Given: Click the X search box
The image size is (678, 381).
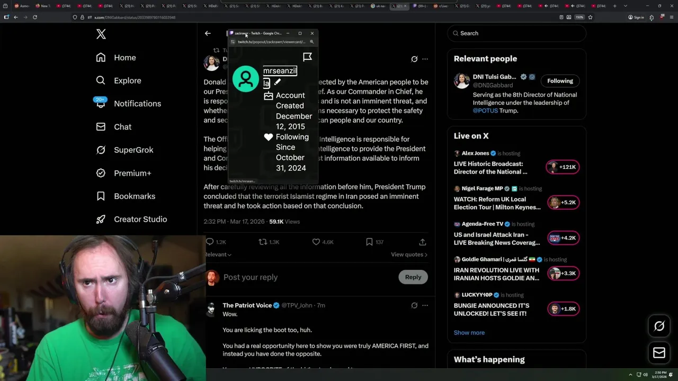Looking at the screenshot, I should 516,33.
